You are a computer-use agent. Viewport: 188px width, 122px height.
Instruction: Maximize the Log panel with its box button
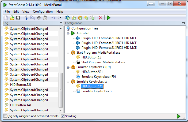pos(61,23)
